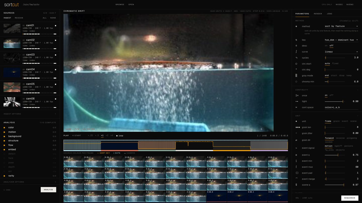Toggle the color analysis checkbox
Image resolution: width=362 pixels, height=203 pixels.
pyautogui.click(x=4, y=128)
